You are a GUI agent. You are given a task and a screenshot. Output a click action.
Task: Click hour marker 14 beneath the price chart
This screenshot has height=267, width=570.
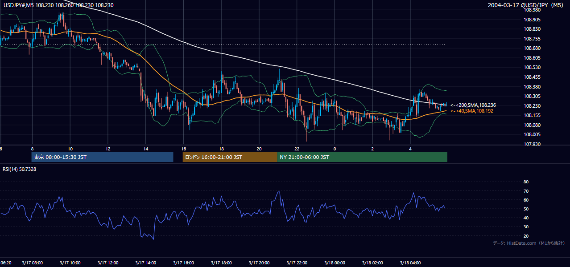click(146, 149)
